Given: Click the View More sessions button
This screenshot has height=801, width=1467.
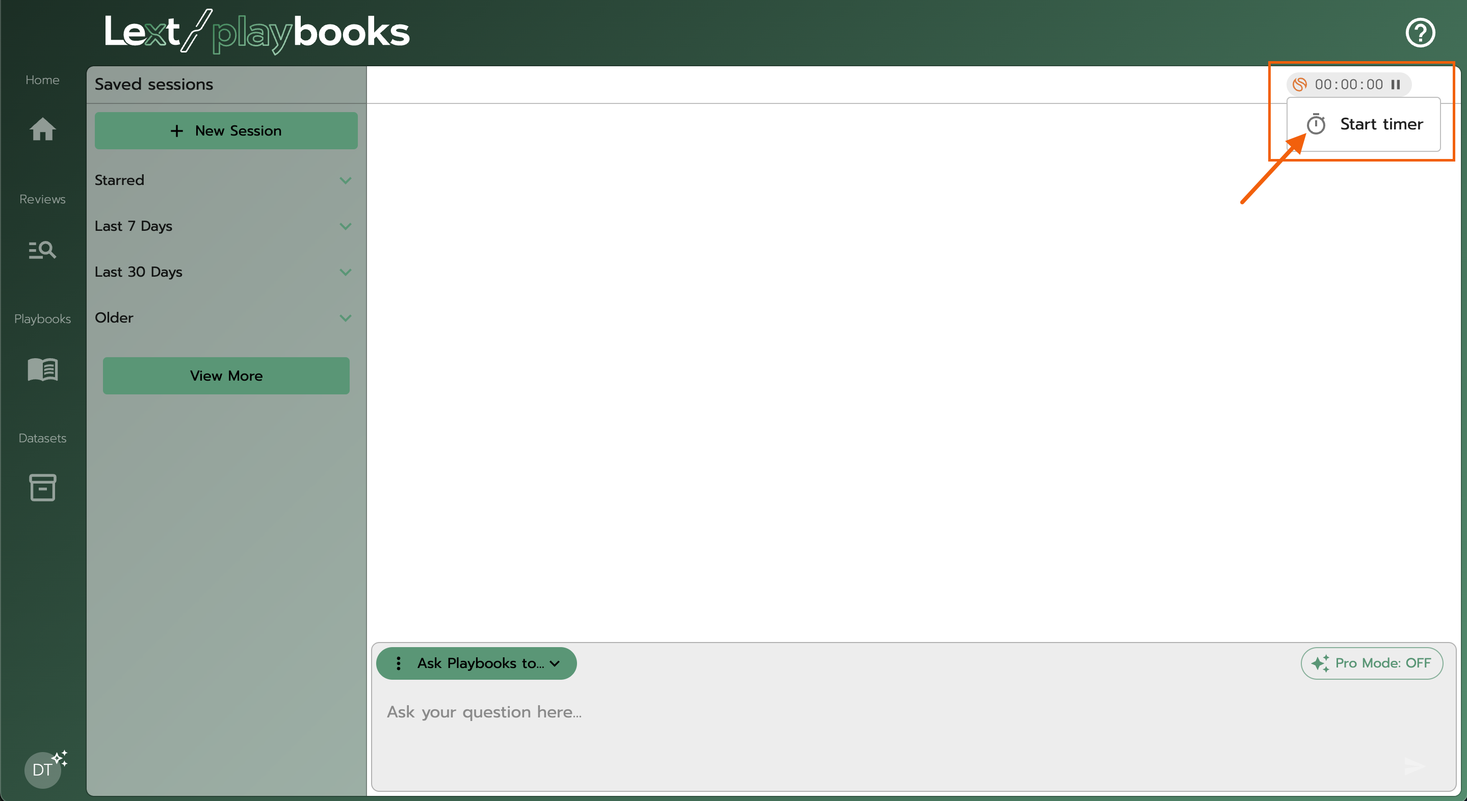Looking at the screenshot, I should point(226,375).
